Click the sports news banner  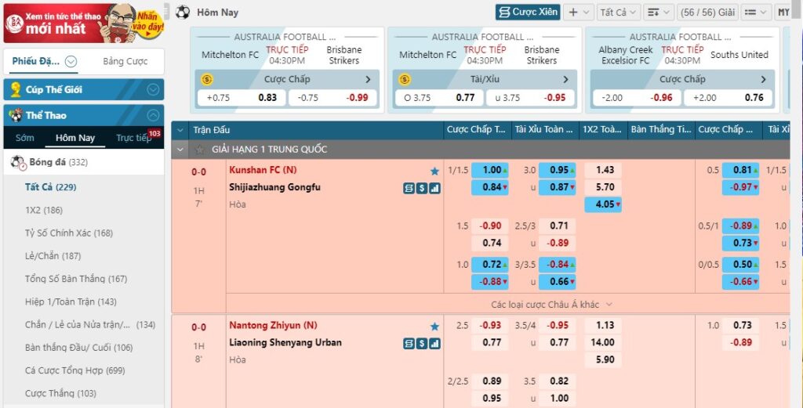84,23
